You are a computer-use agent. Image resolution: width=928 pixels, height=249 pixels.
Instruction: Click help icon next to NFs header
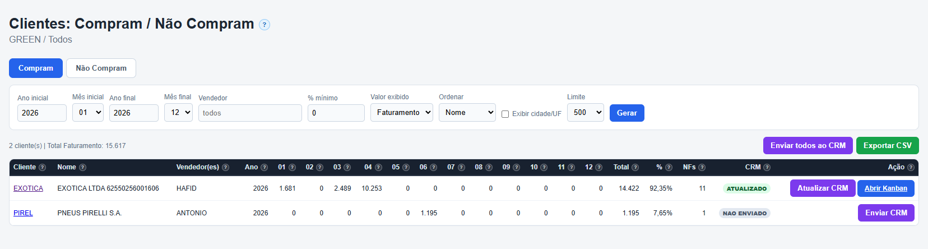pyautogui.click(x=702, y=167)
